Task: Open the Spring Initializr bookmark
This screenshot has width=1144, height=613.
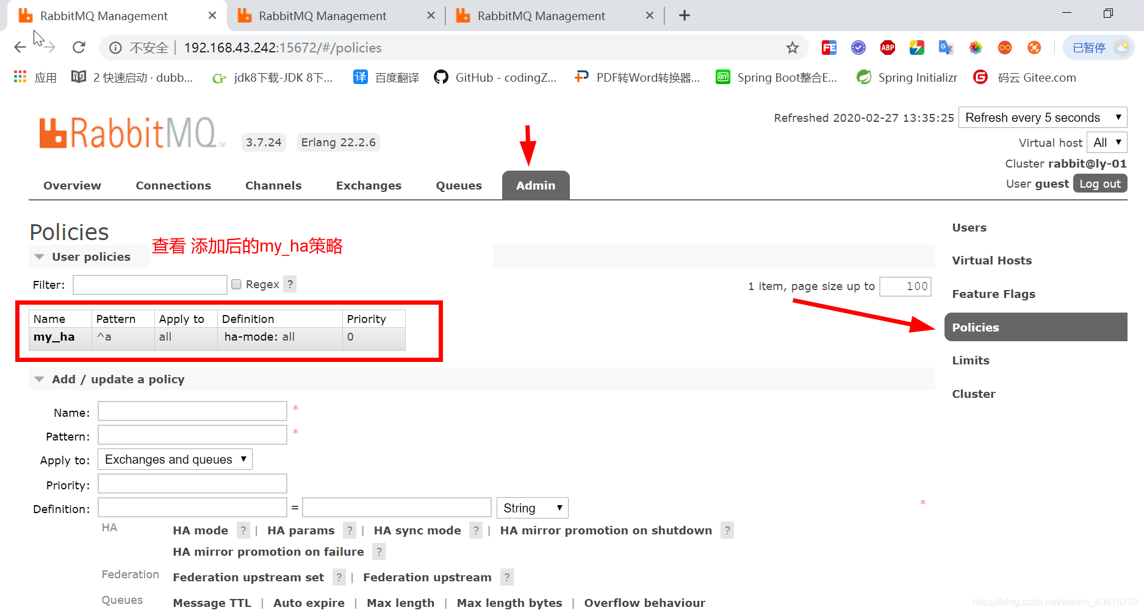Action: [x=907, y=77]
